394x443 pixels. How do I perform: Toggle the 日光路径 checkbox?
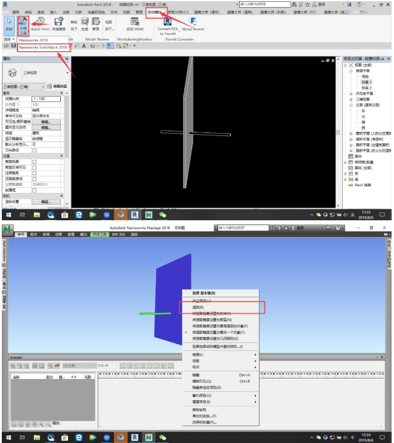[34, 150]
